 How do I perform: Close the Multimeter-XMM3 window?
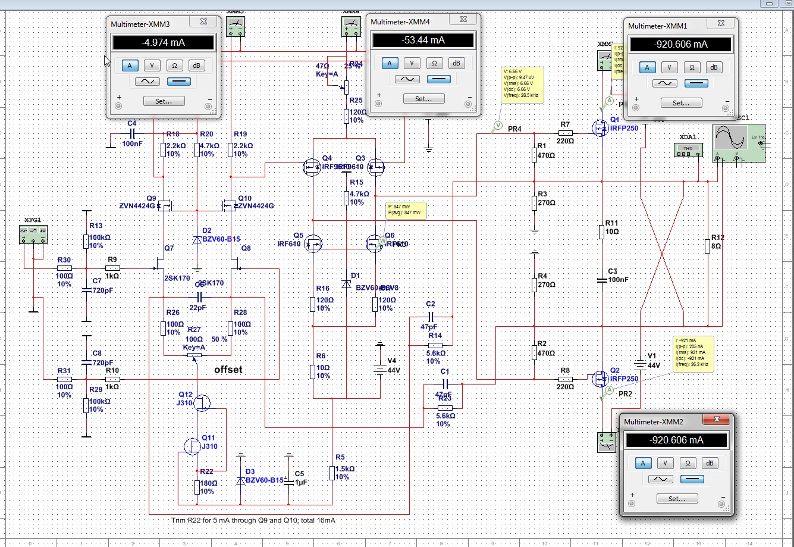tap(203, 22)
